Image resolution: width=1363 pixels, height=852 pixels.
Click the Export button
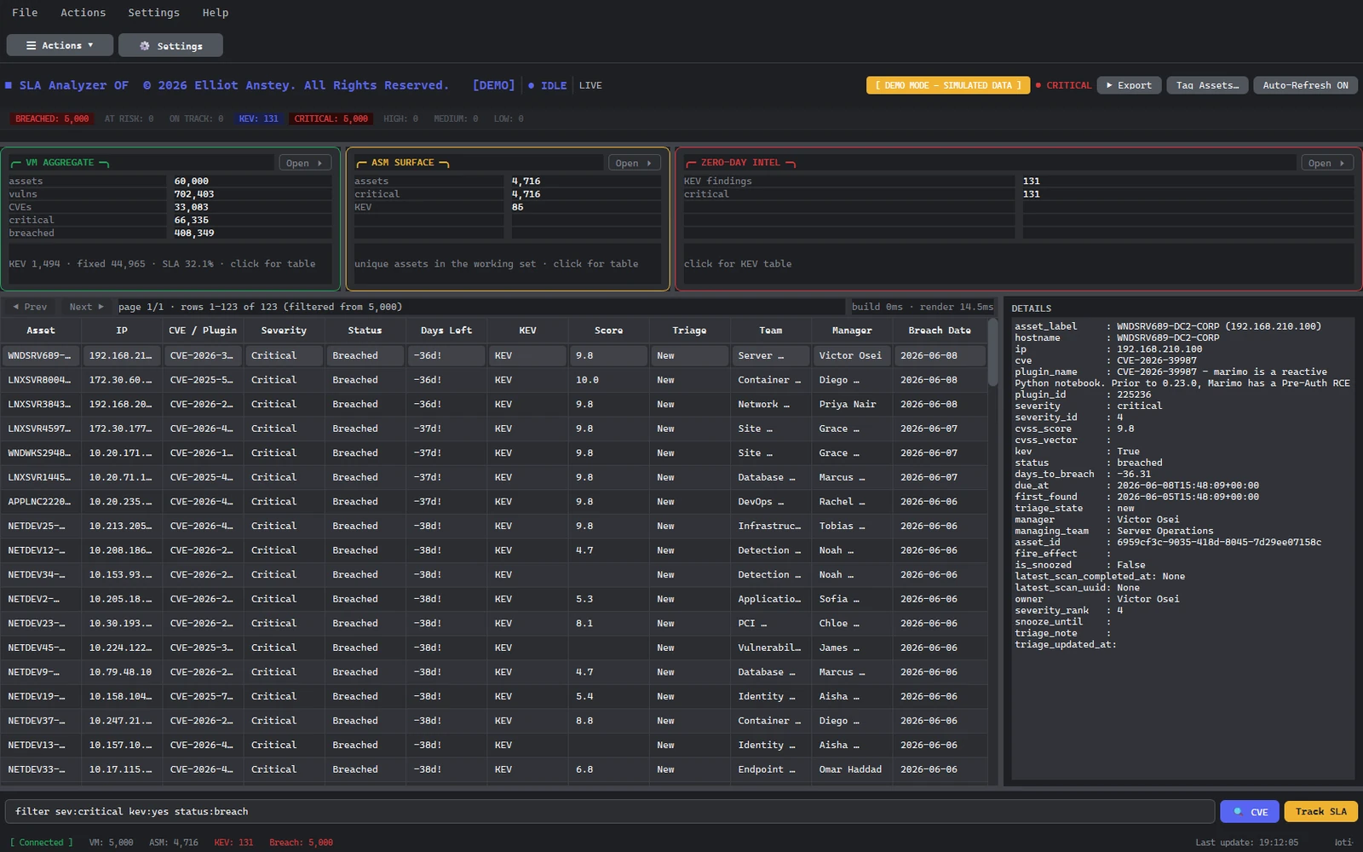click(1129, 85)
